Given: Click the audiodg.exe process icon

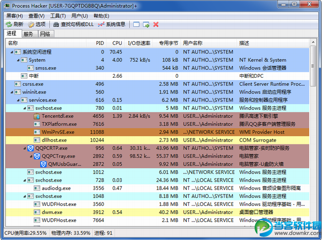Looking at the screenshot, I should point(37,189).
